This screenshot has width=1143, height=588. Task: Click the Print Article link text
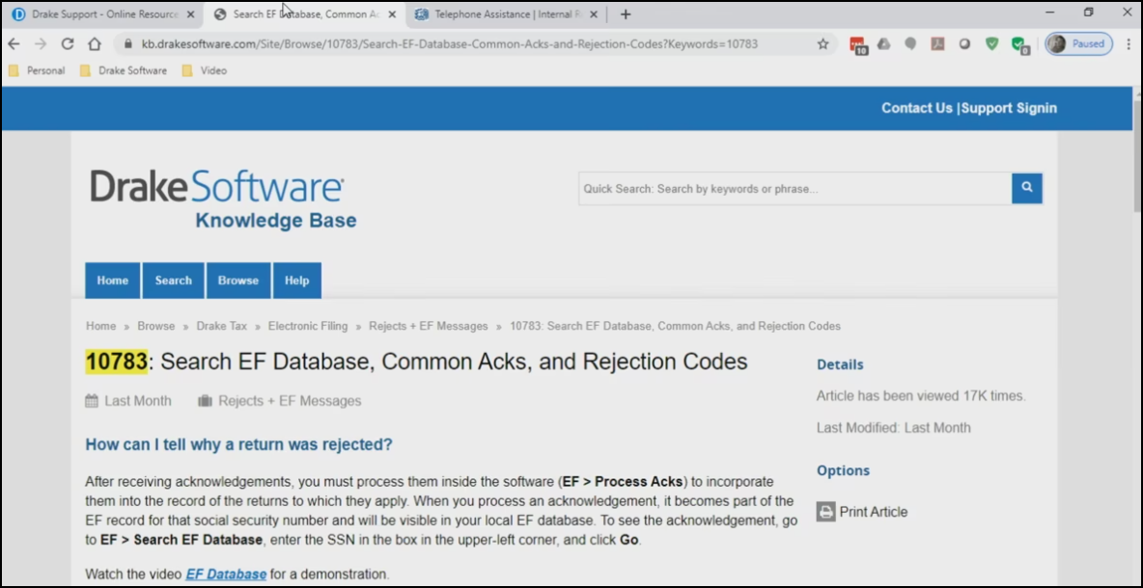(x=874, y=512)
